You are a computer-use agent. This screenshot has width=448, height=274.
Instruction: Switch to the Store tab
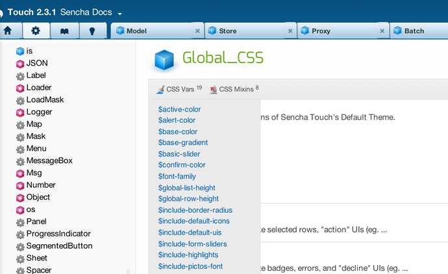(x=250, y=31)
